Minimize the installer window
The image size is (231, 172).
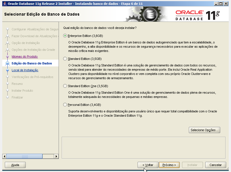point(216,3)
